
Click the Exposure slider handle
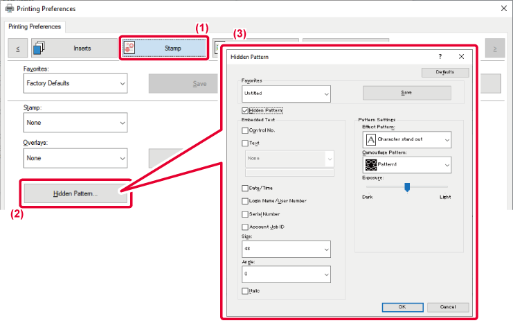coord(407,186)
